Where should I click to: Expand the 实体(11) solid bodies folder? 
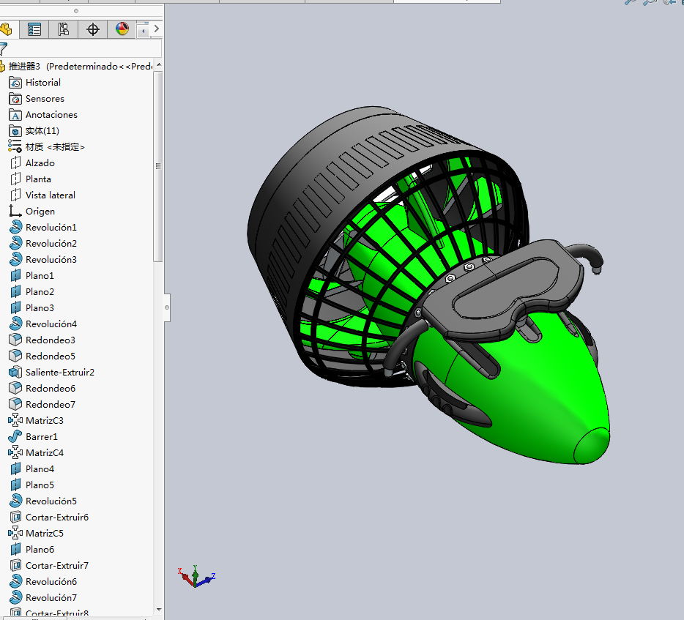pyautogui.click(x=42, y=131)
